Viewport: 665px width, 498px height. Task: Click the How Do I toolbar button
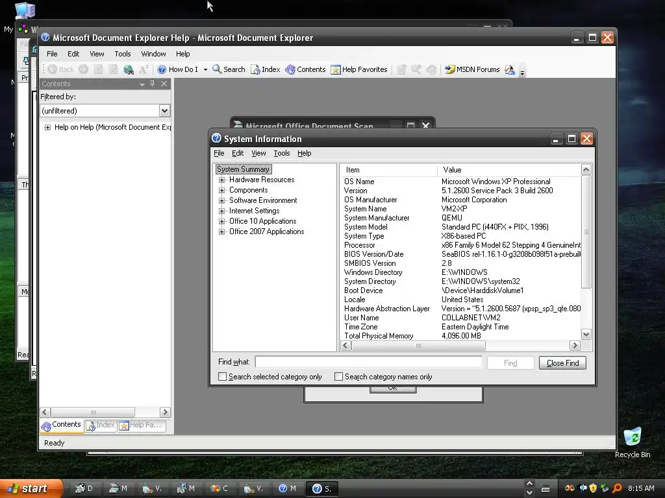178,69
